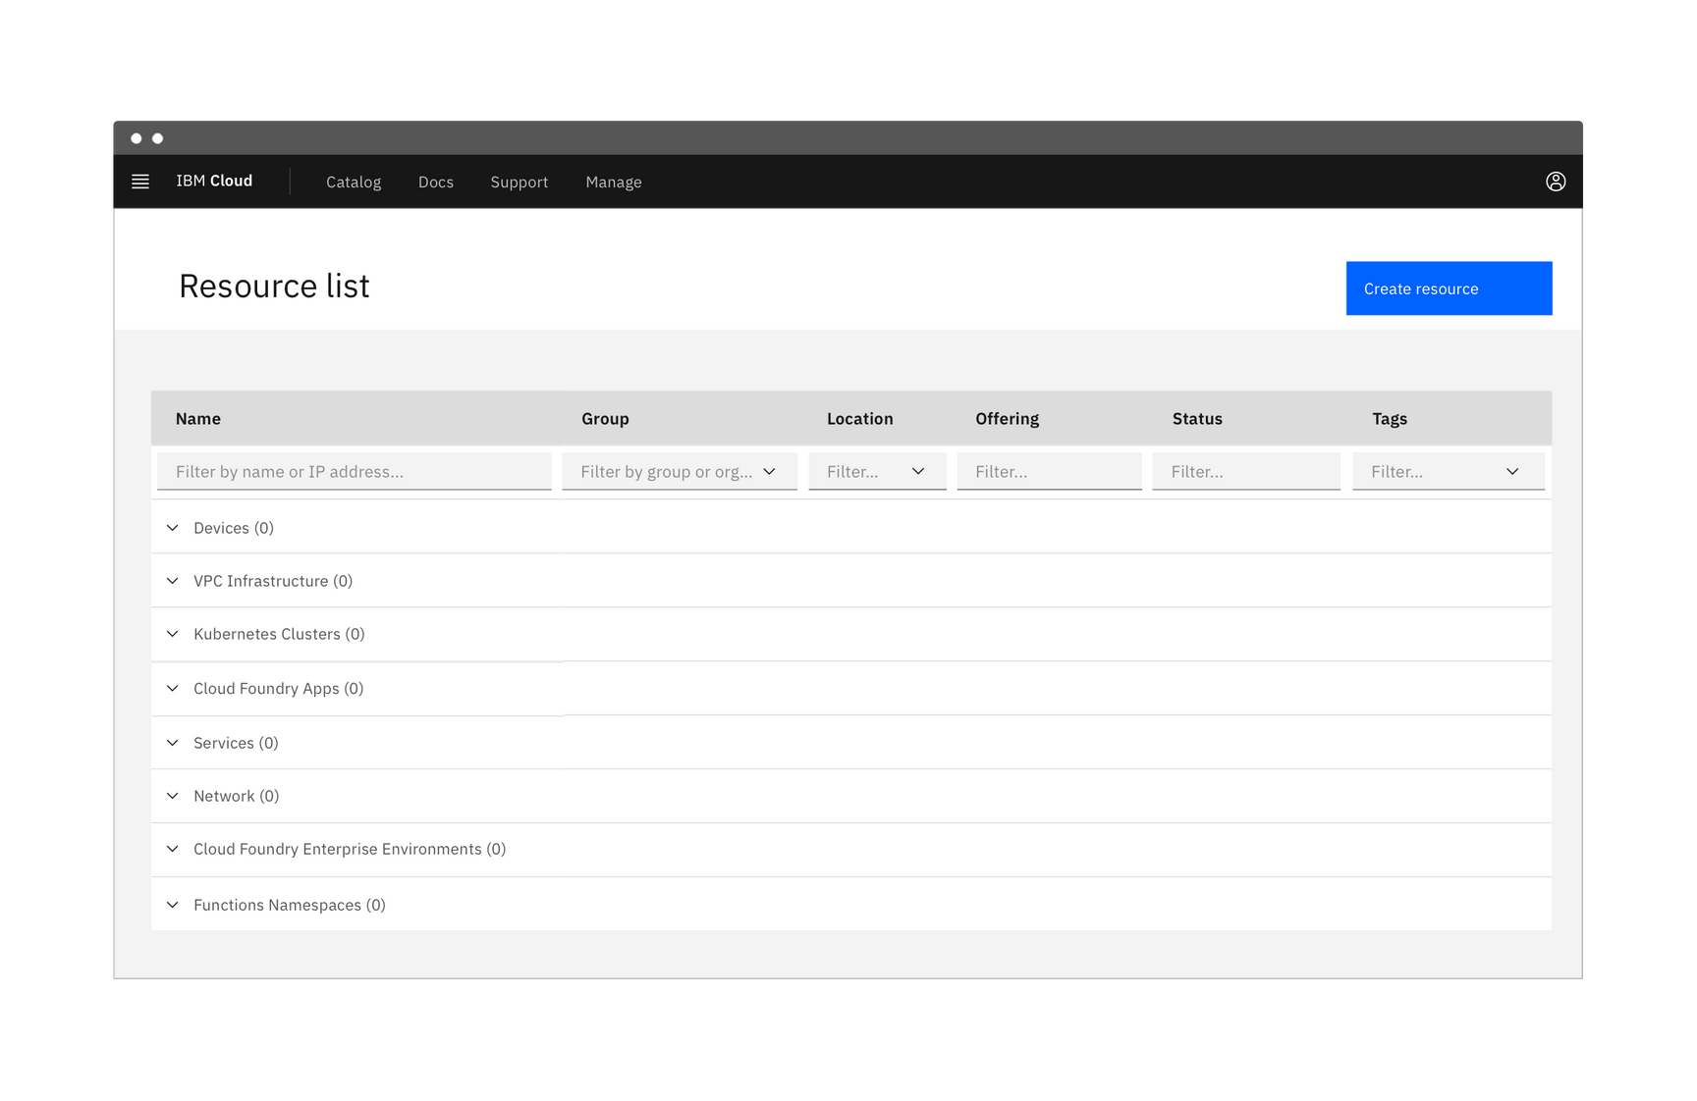The image size is (1697, 1101).
Task: Open the Group filter dropdown arrow
Action: click(x=771, y=471)
